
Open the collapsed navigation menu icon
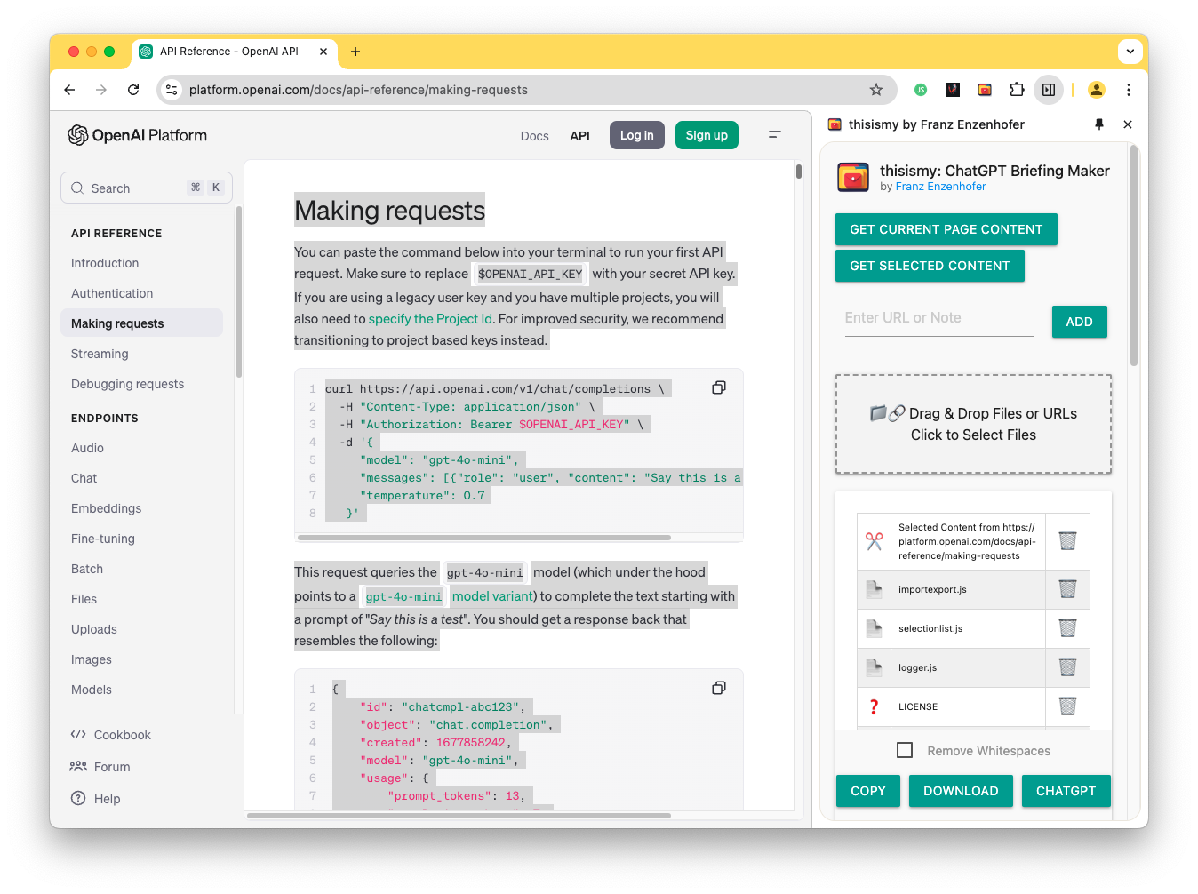(x=775, y=135)
